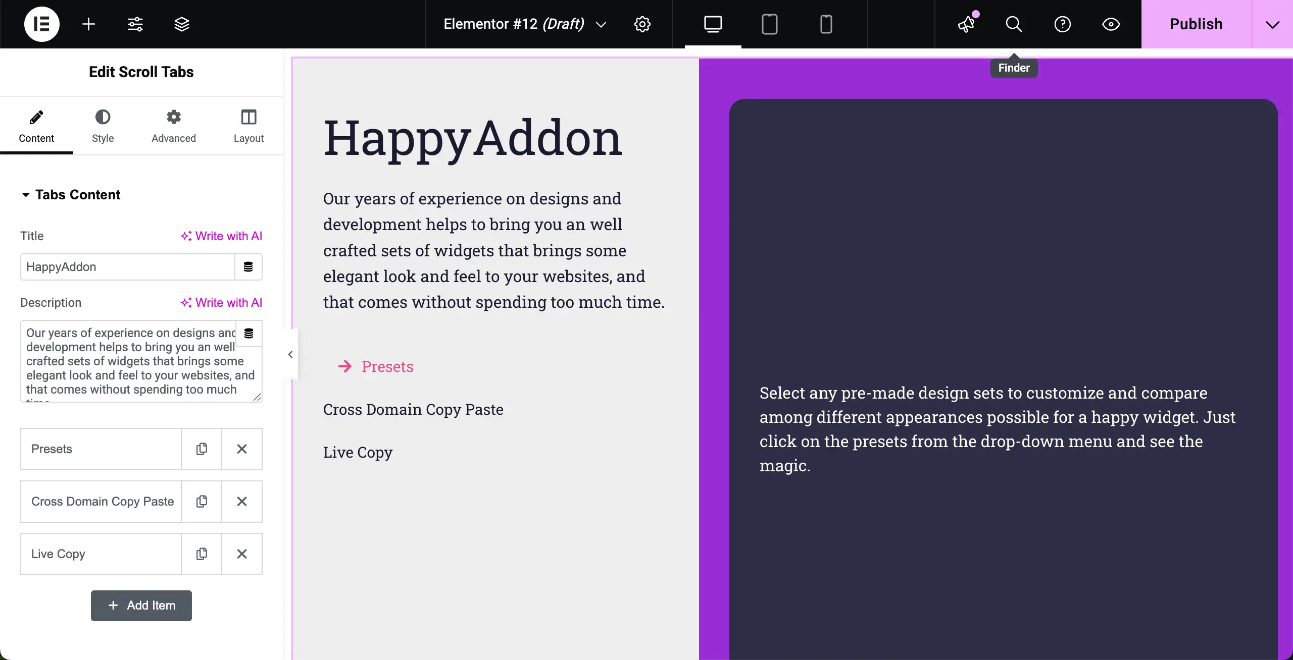
Task: Click dynamic tags icon for Title field
Action: [248, 267]
